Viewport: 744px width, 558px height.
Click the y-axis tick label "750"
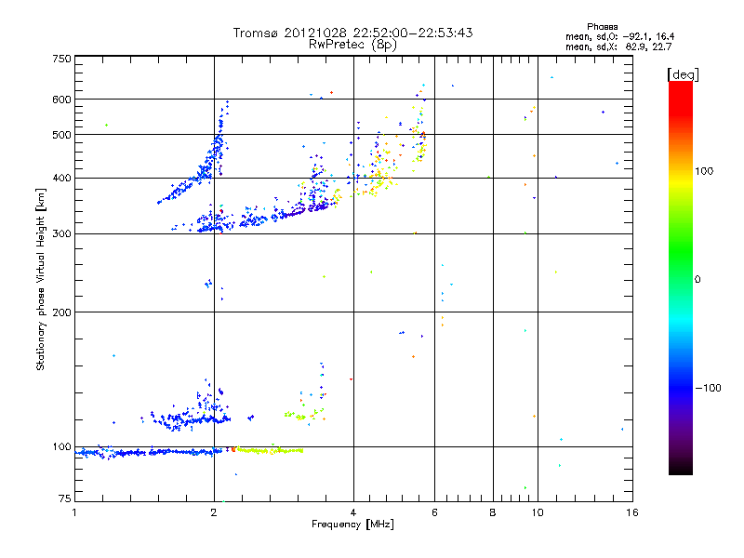tap(61, 59)
